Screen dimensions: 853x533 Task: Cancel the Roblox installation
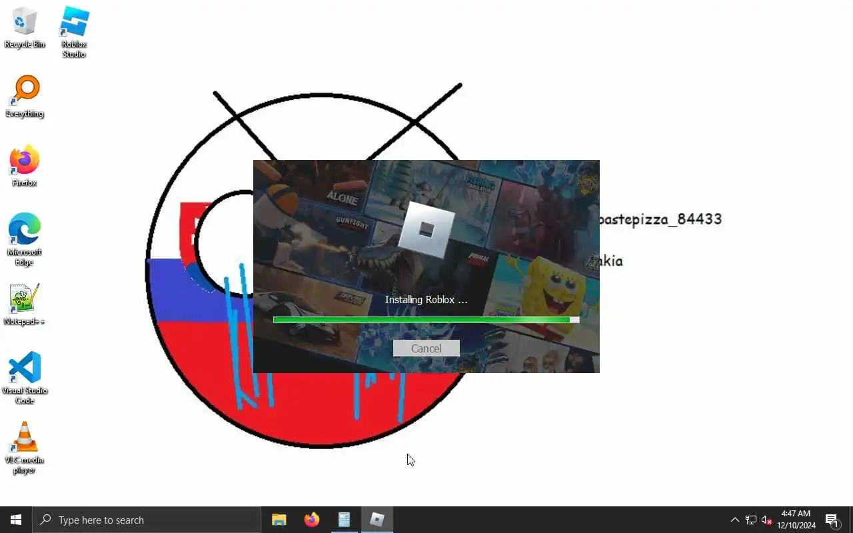[426, 348]
